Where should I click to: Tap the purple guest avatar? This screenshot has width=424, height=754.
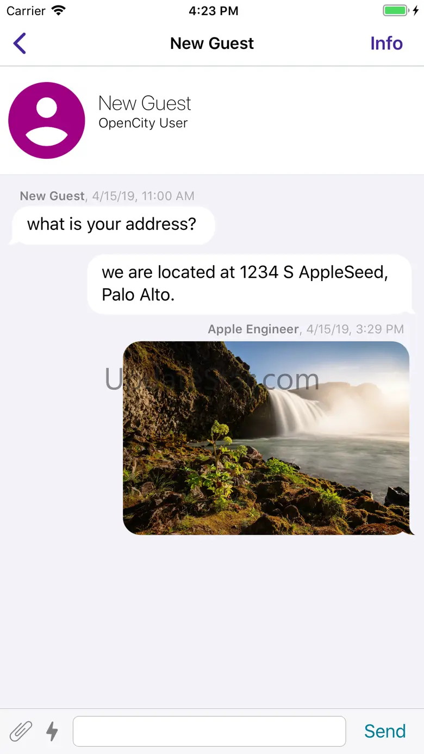point(47,120)
